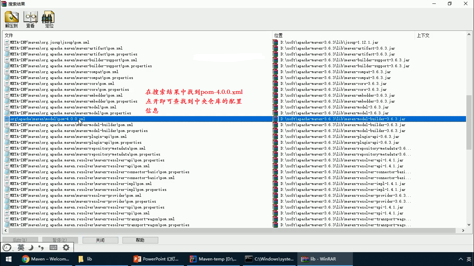
Task: Click the IME soft keyboard icon
Action: [x=53, y=247]
